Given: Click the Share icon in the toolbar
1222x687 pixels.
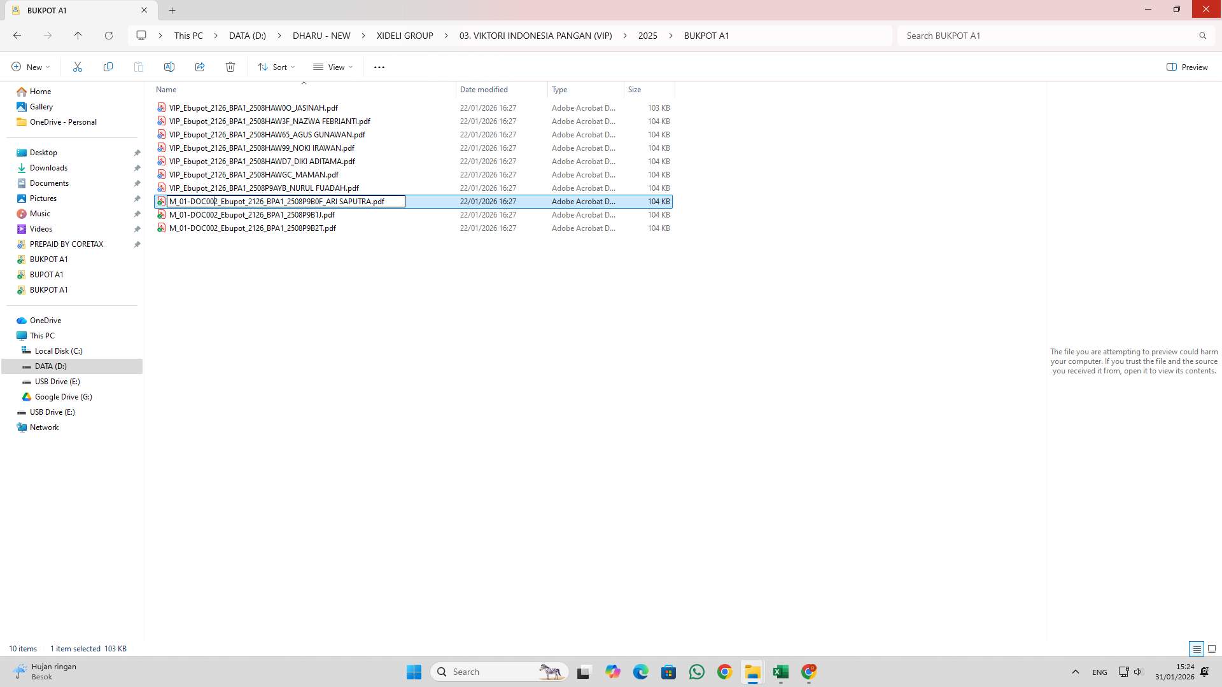Looking at the screenshot, I should (200, 67).
